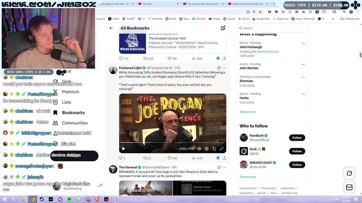Switch to 'The memory that kept me' tab
Viewport: 362px width, 203px height.
click(x=203, y=4)
